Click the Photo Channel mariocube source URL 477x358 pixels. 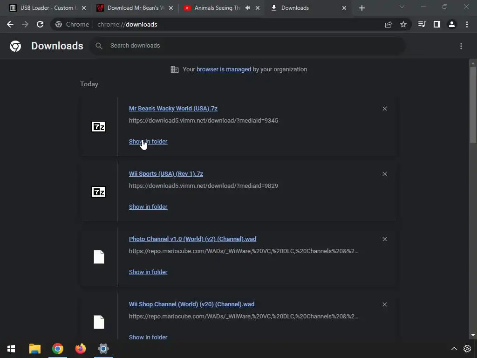tap(244, 251)
